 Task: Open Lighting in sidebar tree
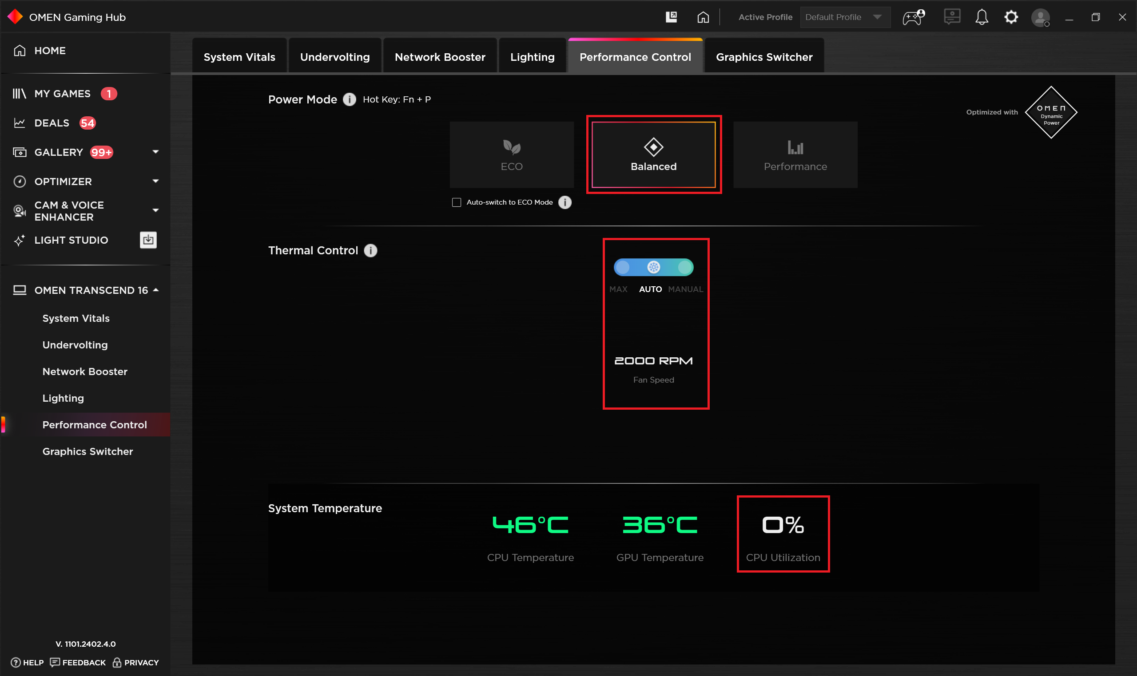tap(63, 398)
